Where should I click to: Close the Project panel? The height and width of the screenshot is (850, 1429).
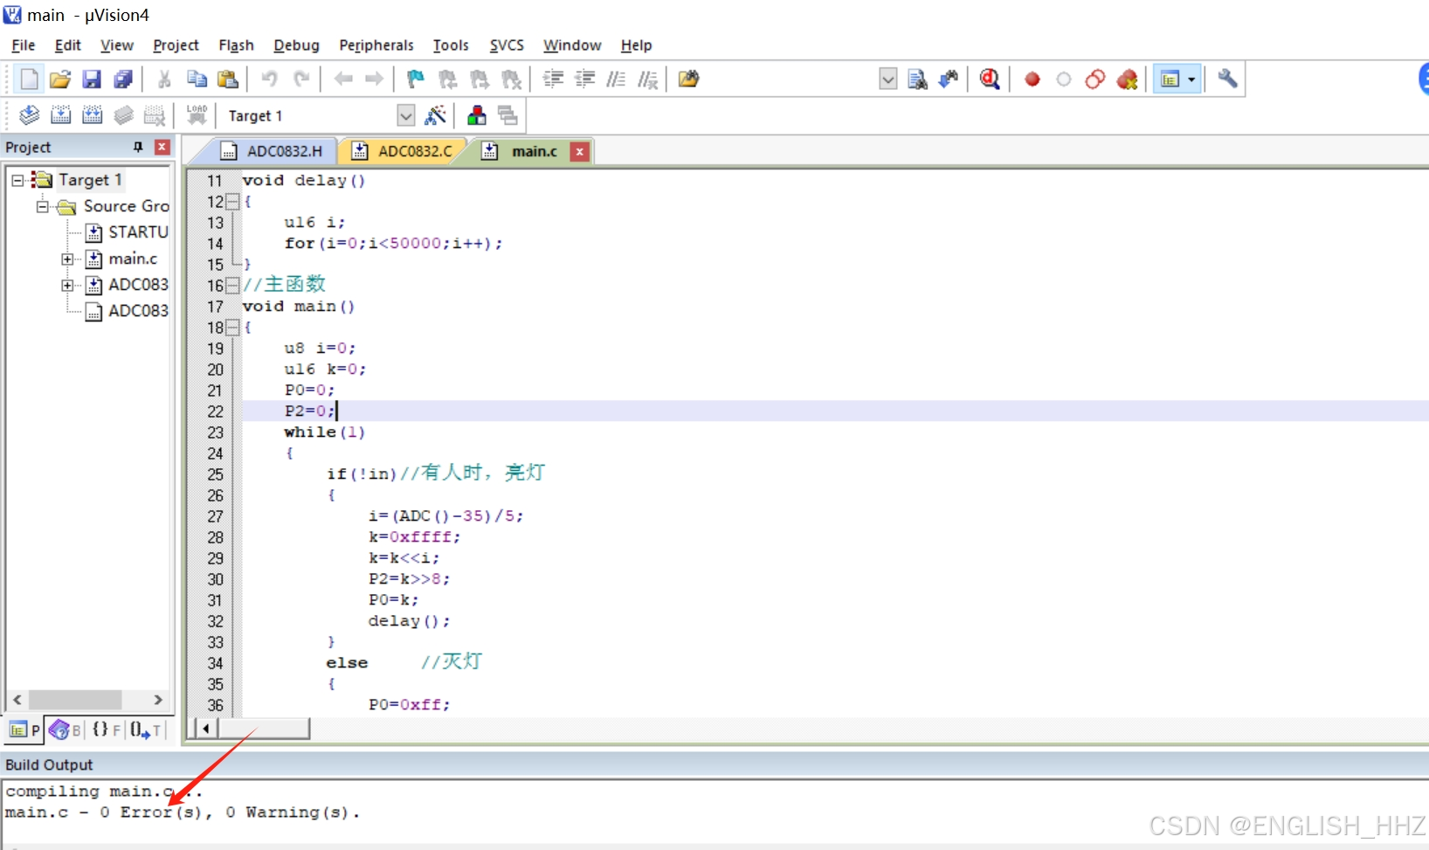coord(162,147)
